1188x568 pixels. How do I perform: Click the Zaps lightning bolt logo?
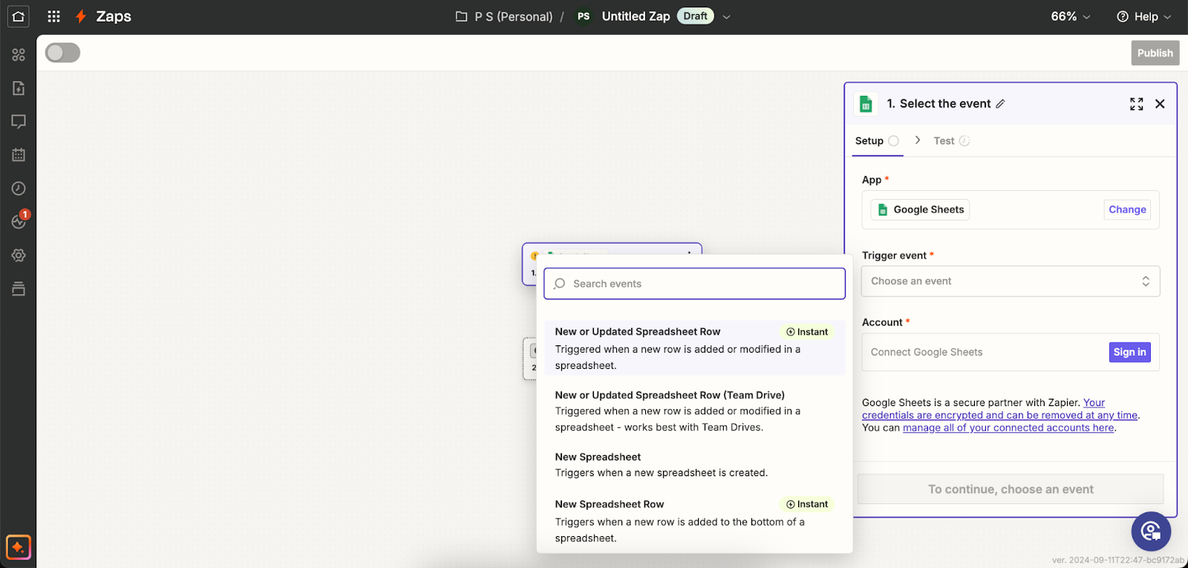tap(81, 16)
